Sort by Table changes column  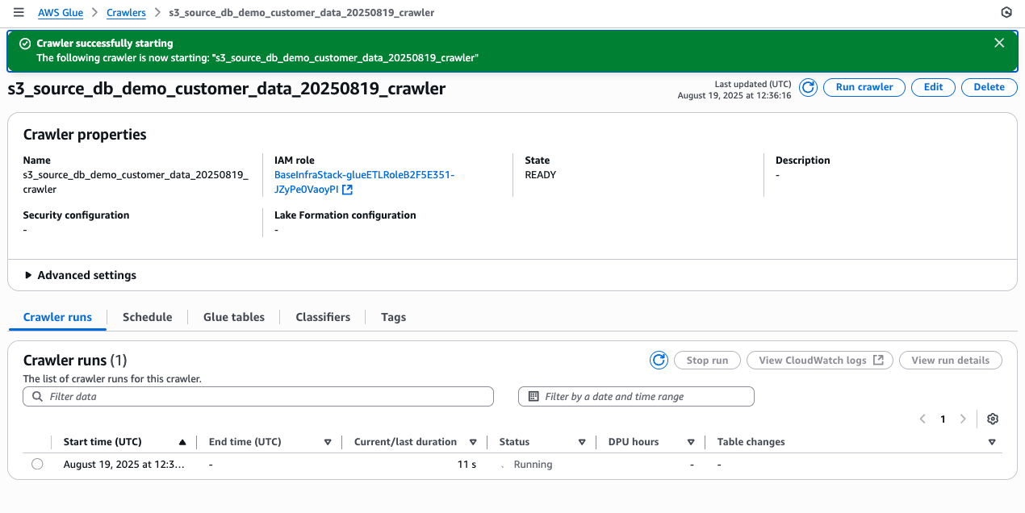992,442
